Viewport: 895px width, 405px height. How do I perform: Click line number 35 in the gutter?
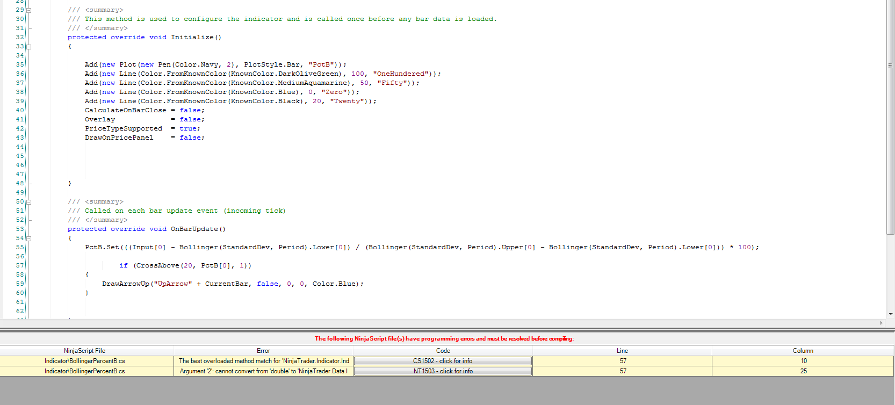pyautogui.click(x=20, y=64)
